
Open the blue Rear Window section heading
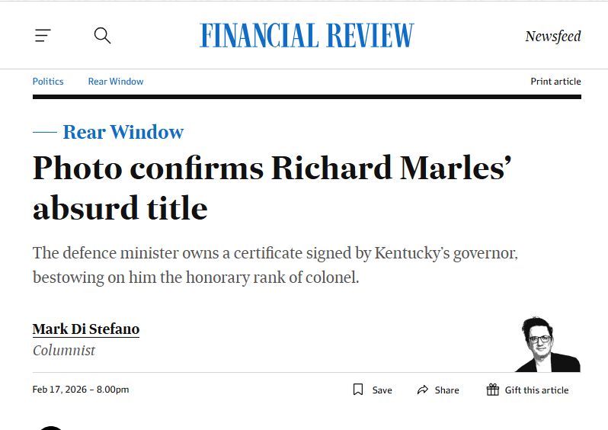[x=123, y=132]
